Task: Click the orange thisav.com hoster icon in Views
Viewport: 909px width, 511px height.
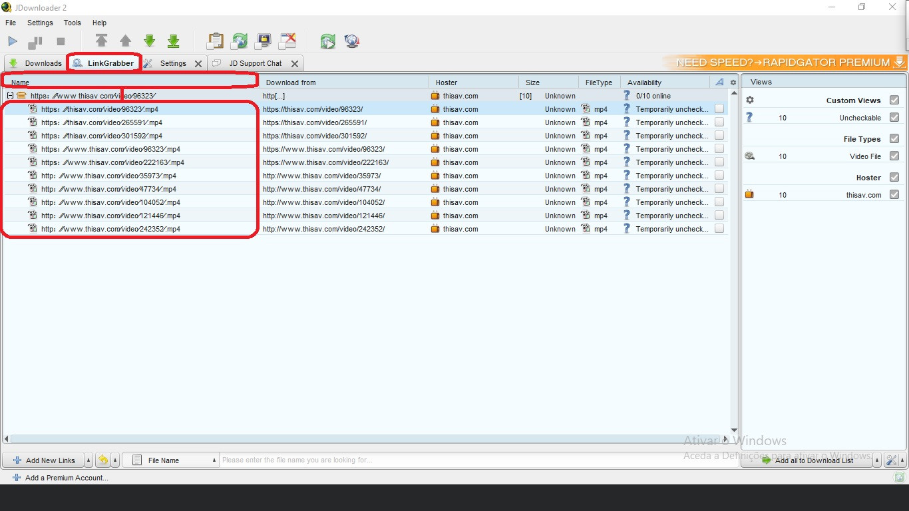Action: pos(749,194)
